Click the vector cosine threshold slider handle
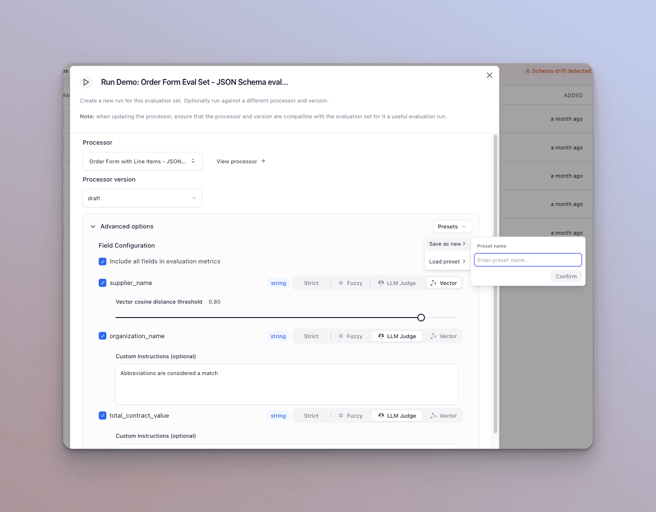This screenshot has width=656, height=512. coord(421,318)
